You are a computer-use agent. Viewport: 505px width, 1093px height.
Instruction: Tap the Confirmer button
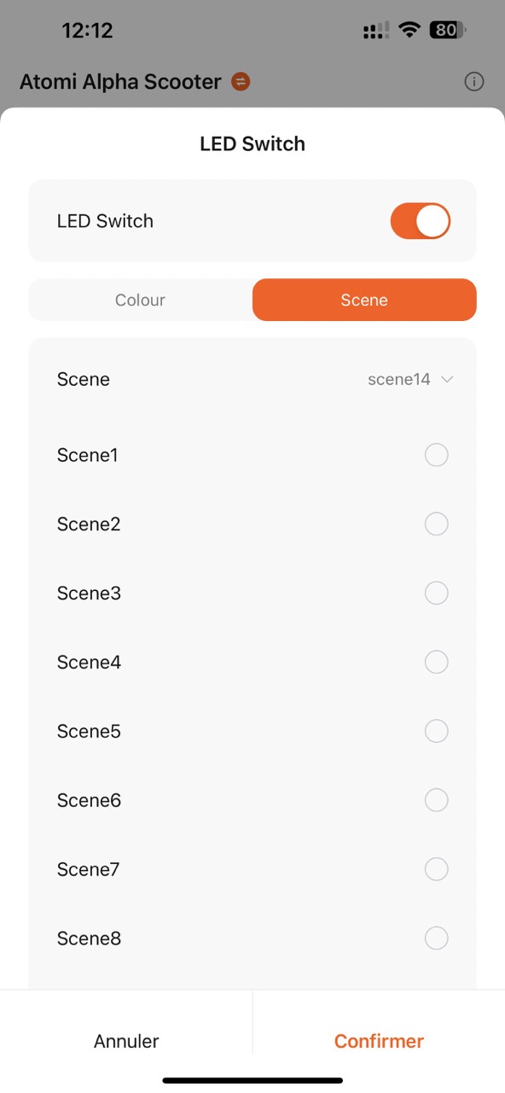[x=379, y=1041]
